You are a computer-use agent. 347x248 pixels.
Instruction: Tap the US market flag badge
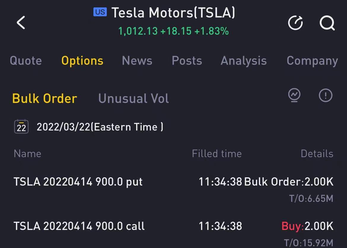point(100,12)
